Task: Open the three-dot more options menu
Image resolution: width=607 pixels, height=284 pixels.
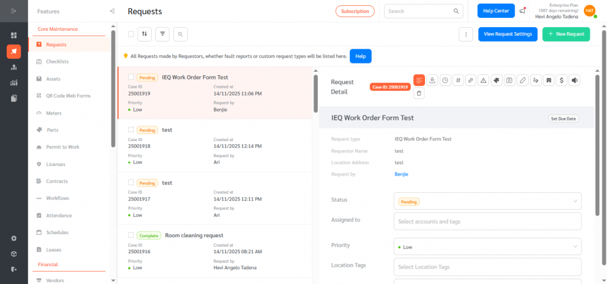Action: (x=467, y=34)
